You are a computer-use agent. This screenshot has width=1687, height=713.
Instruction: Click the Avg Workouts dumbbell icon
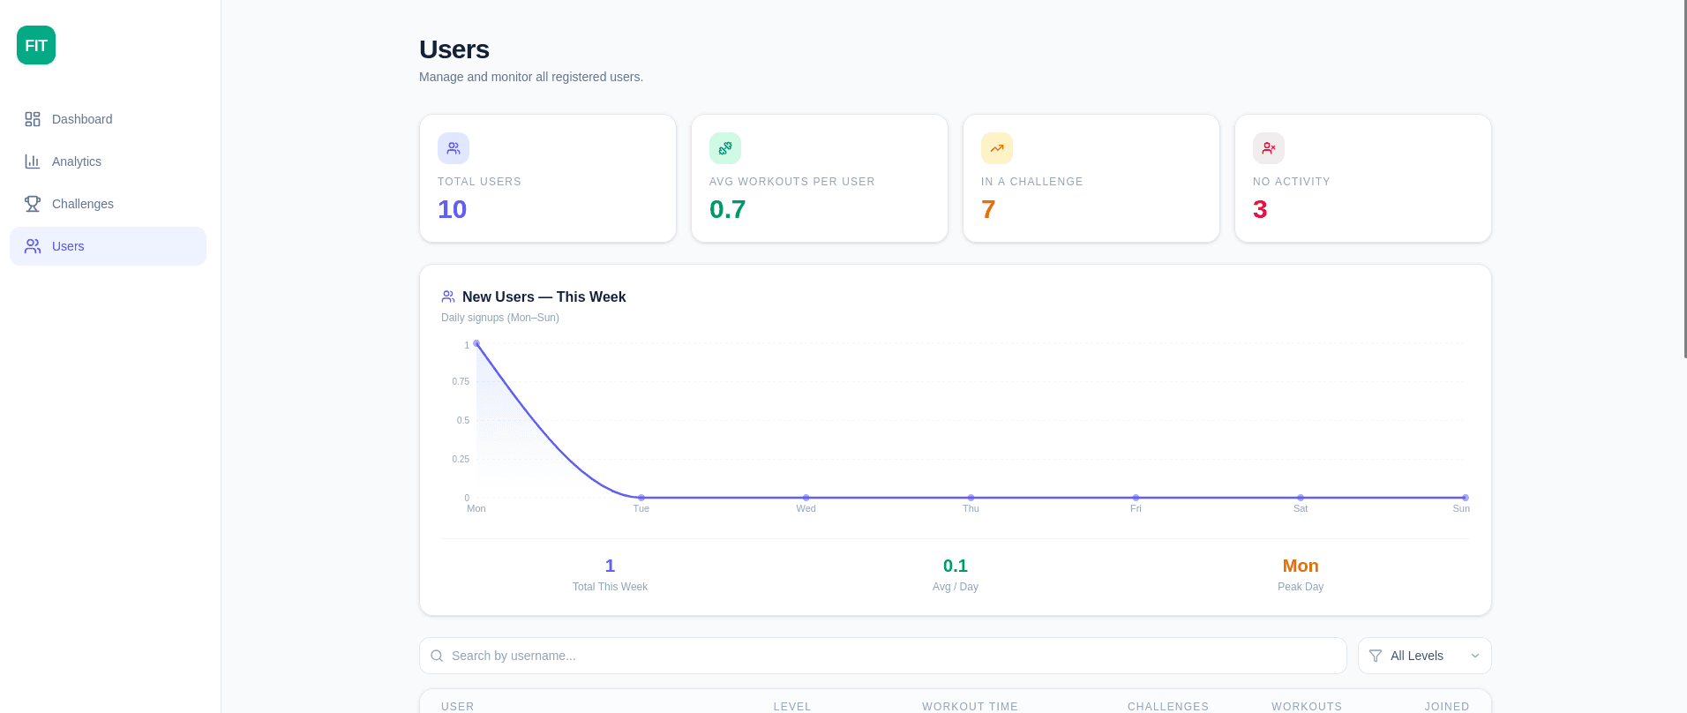click(725, 148)
